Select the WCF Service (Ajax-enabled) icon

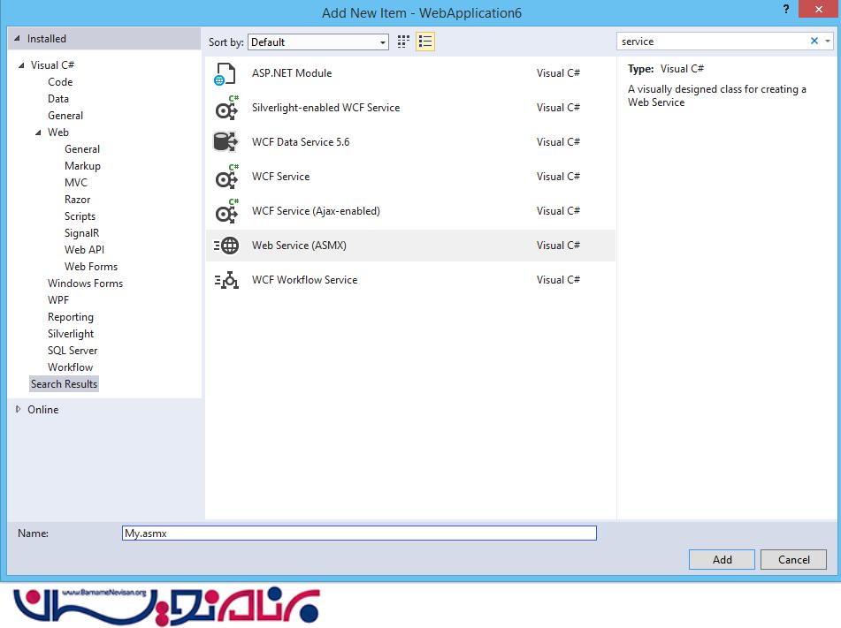(226, 211)
